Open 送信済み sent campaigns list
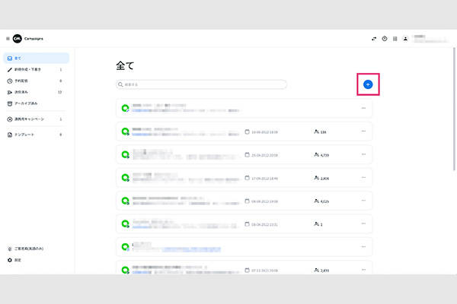This screenshot has width=457, height=304. coord(23,92)
